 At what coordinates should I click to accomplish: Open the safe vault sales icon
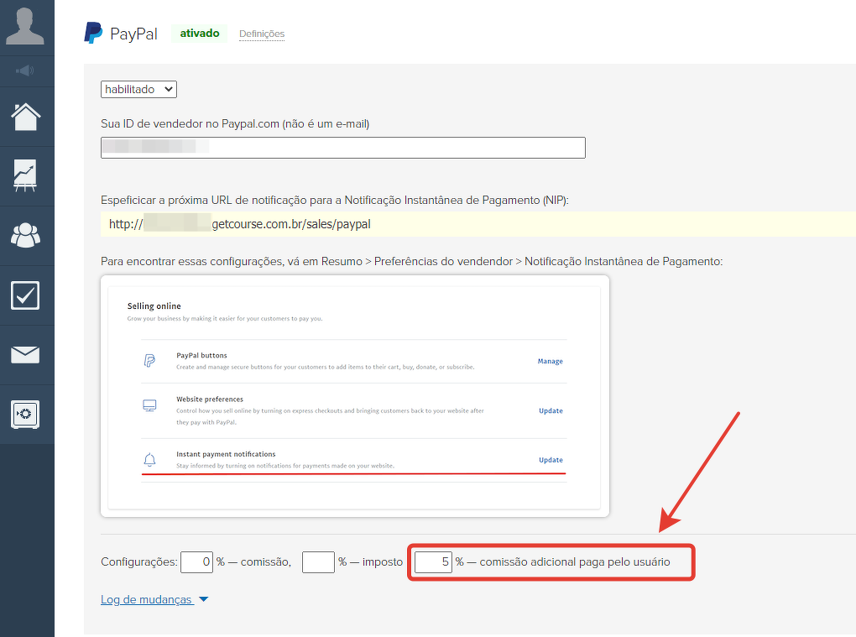click(x=26, y=414)
